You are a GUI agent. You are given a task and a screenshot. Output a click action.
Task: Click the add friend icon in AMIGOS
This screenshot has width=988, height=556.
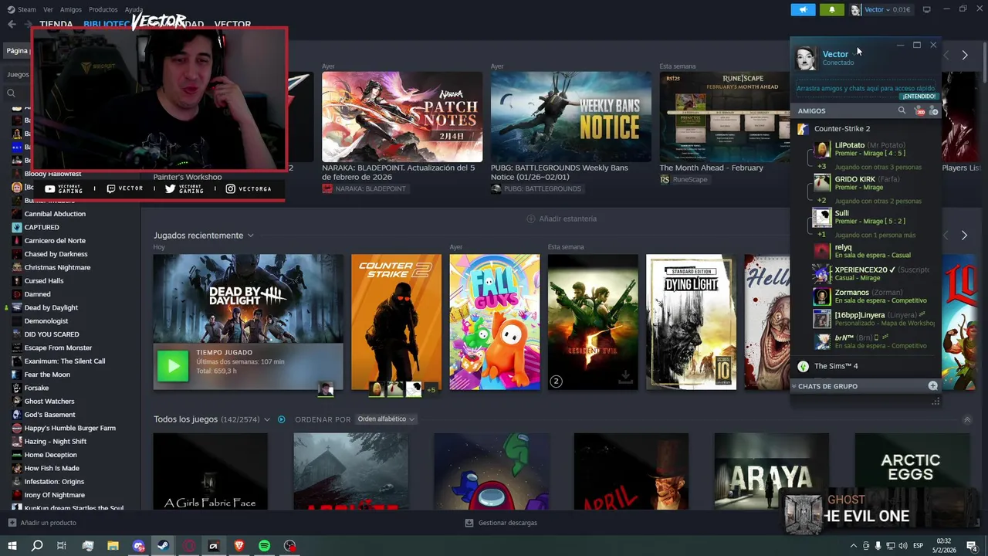coord(933,110)
